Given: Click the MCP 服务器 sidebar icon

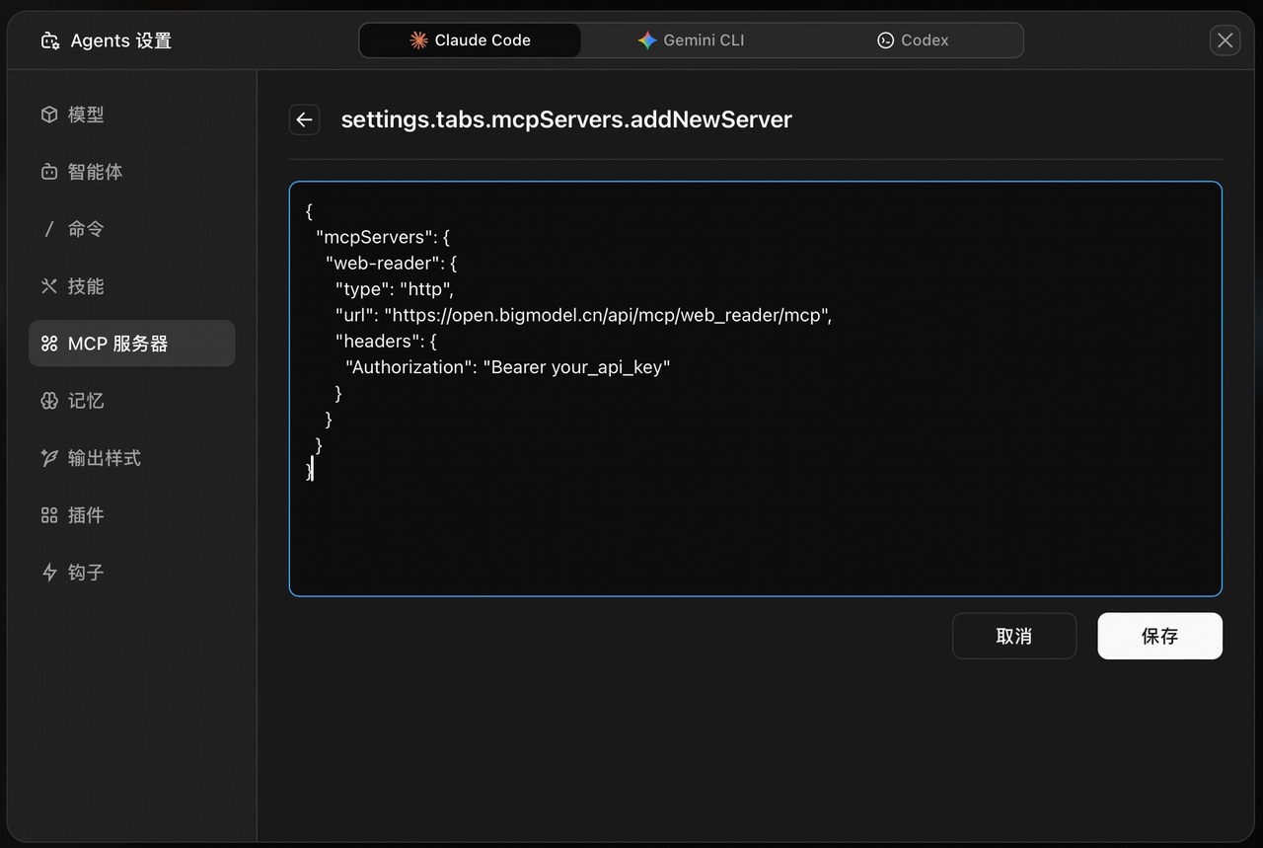Looking at the screenshot, I should pyautogui.click(x=49, y=344).
